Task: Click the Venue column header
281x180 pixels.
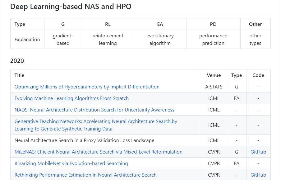Action: click(x=214, y=75)
